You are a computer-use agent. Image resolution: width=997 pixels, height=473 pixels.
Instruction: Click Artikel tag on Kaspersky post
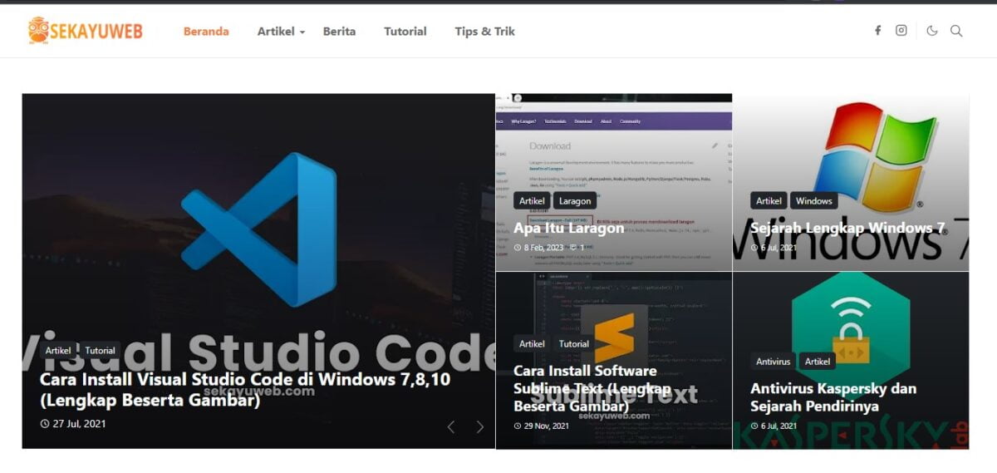click(817, 362)
